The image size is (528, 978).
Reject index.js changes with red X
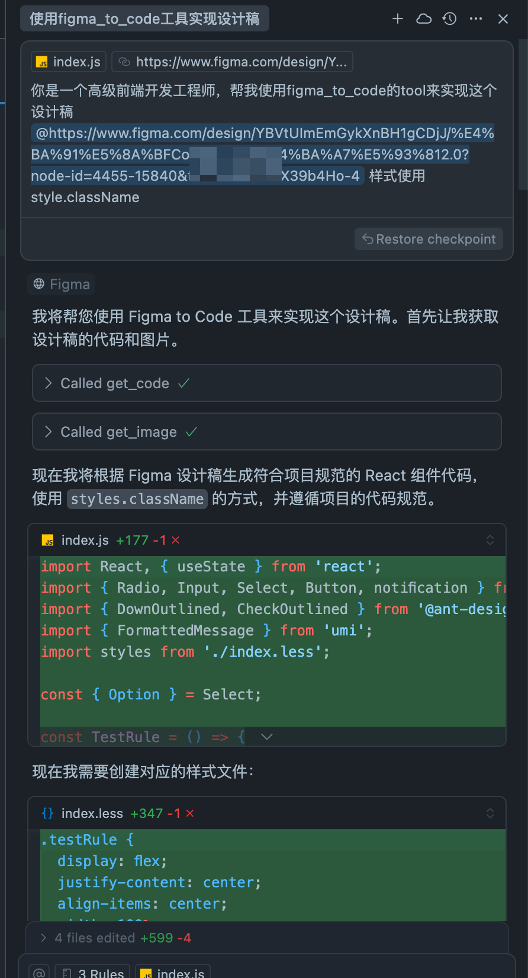pos(176,541)
